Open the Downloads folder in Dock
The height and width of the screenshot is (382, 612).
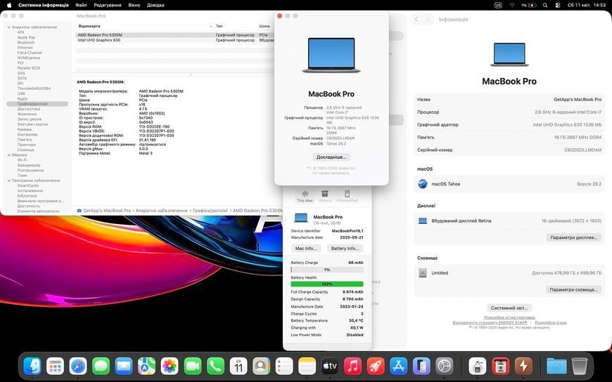556,367
